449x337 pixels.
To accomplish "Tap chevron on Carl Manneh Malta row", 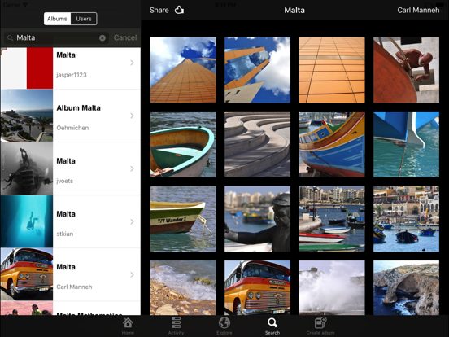I will (132, 275).
